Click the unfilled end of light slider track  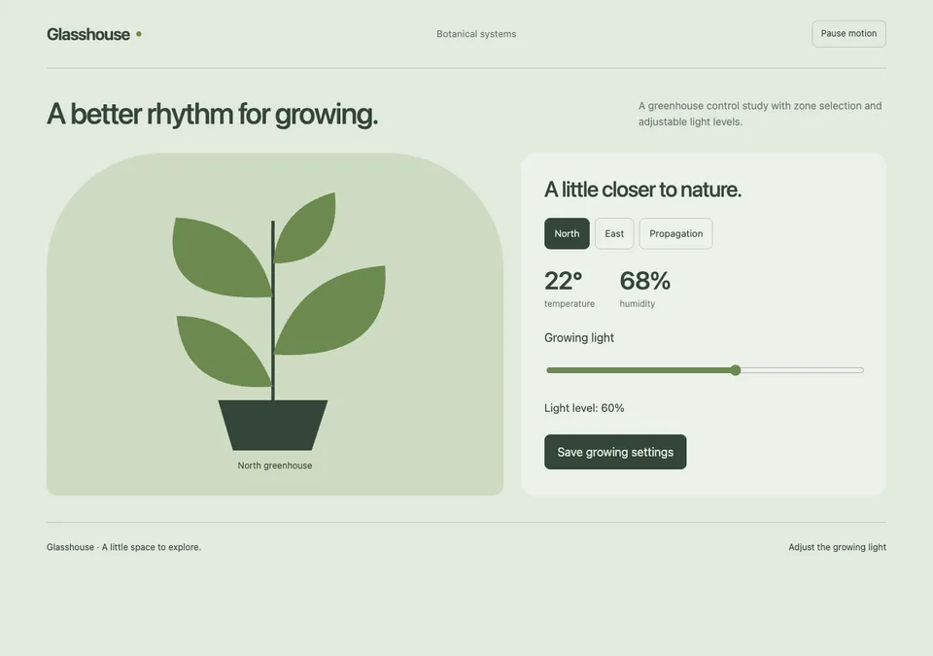pyautogui.click(x=802, y=370)
